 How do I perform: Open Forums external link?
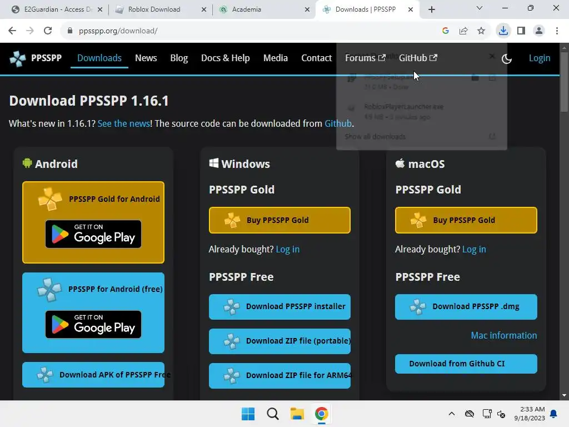tap(365, 58)
